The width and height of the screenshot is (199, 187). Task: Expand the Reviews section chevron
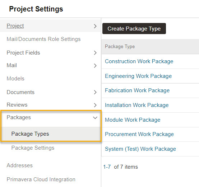(95, 105)
